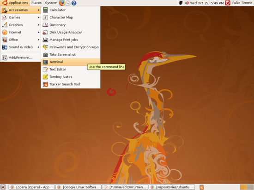The image size is (254, 190).
Task: Click the volume speaker tray icon
Action: [187, 3]
